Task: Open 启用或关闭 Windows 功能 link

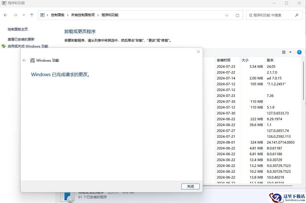Action: point(28,46)
